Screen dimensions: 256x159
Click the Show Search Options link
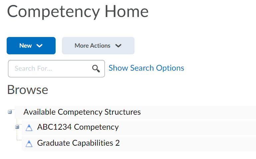146,68
